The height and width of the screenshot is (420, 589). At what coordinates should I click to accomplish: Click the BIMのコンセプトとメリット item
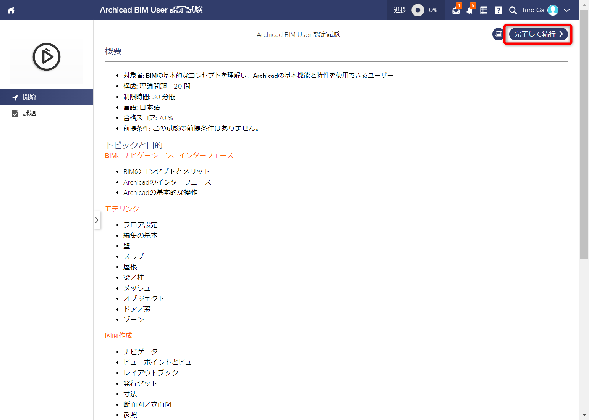[167, 172]
